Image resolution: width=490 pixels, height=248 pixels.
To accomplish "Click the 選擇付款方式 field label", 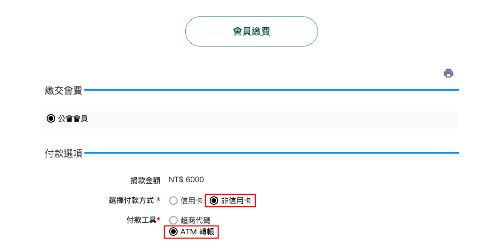I will [131, 201].
